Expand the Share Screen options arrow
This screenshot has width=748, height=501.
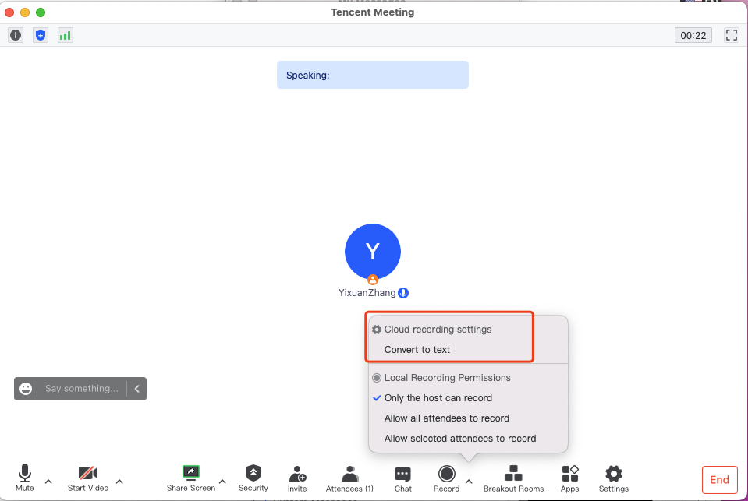222,482
